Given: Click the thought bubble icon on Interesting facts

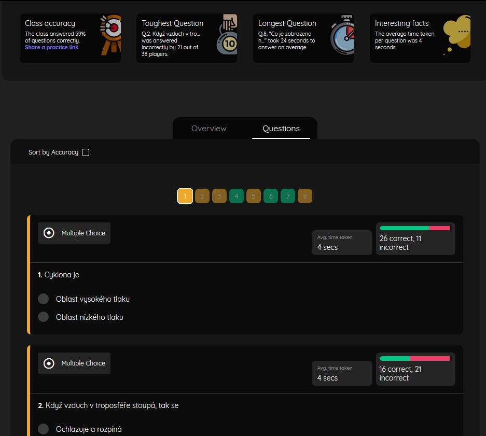Looking at the screenshot, I should (456, 34).
